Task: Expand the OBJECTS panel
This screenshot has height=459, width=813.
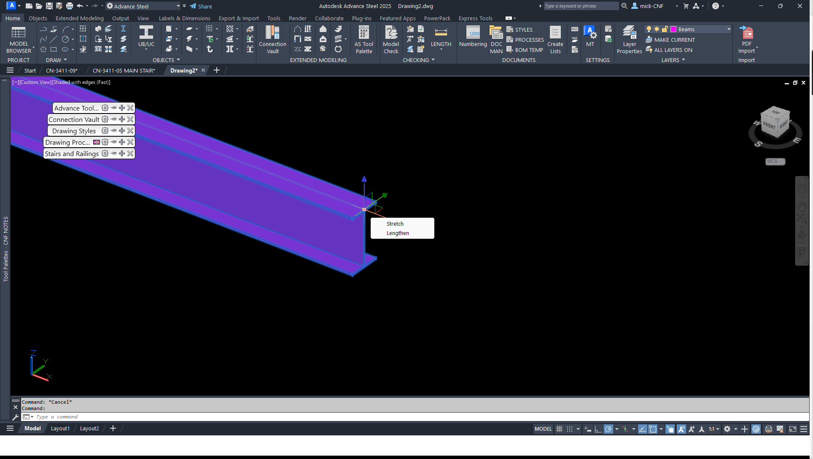Action: tap(166, 60)
